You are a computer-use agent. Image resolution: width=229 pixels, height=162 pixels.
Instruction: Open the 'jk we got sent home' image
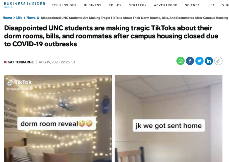click(169, 118)
